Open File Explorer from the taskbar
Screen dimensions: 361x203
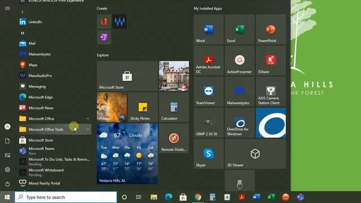pos(154,197)
